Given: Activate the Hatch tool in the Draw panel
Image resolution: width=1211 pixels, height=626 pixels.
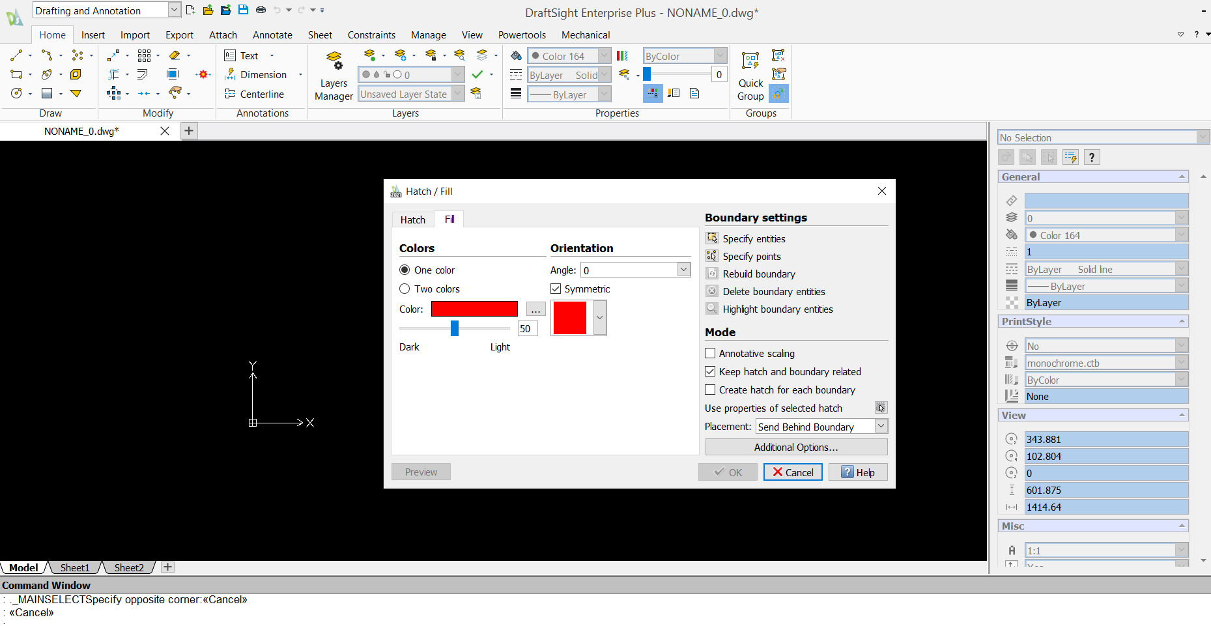Looking at the screenshot, I should coord(47,93).
